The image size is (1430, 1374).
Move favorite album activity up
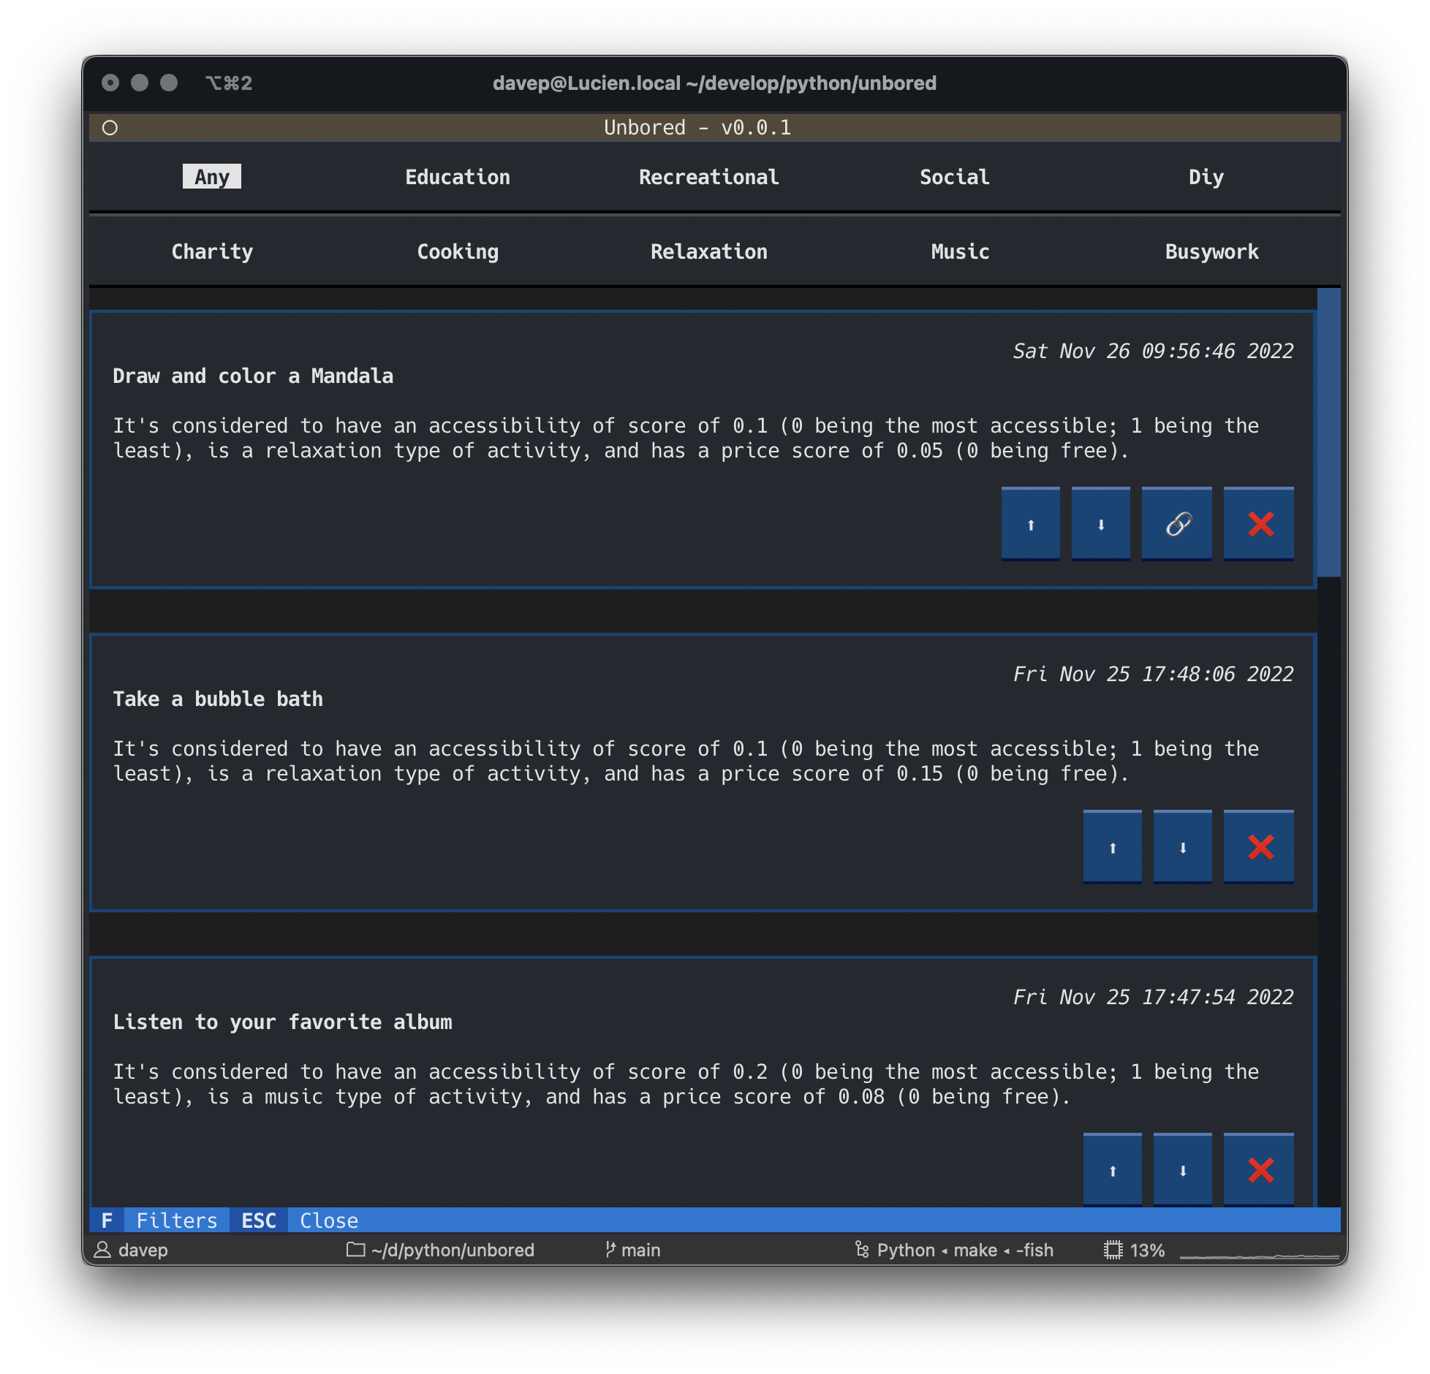(x=1112, y=1169)
